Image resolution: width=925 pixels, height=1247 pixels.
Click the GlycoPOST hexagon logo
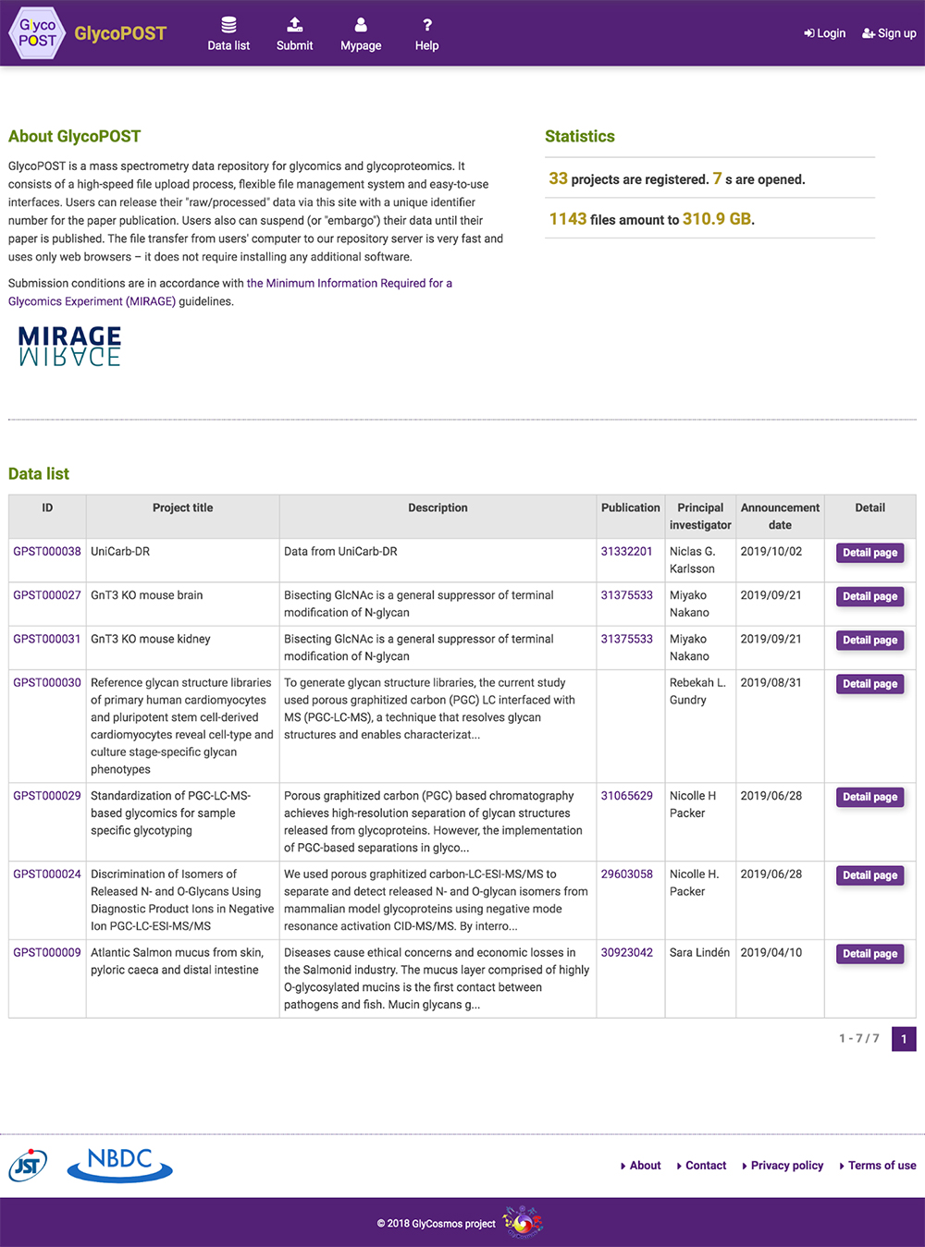point(37,33)
